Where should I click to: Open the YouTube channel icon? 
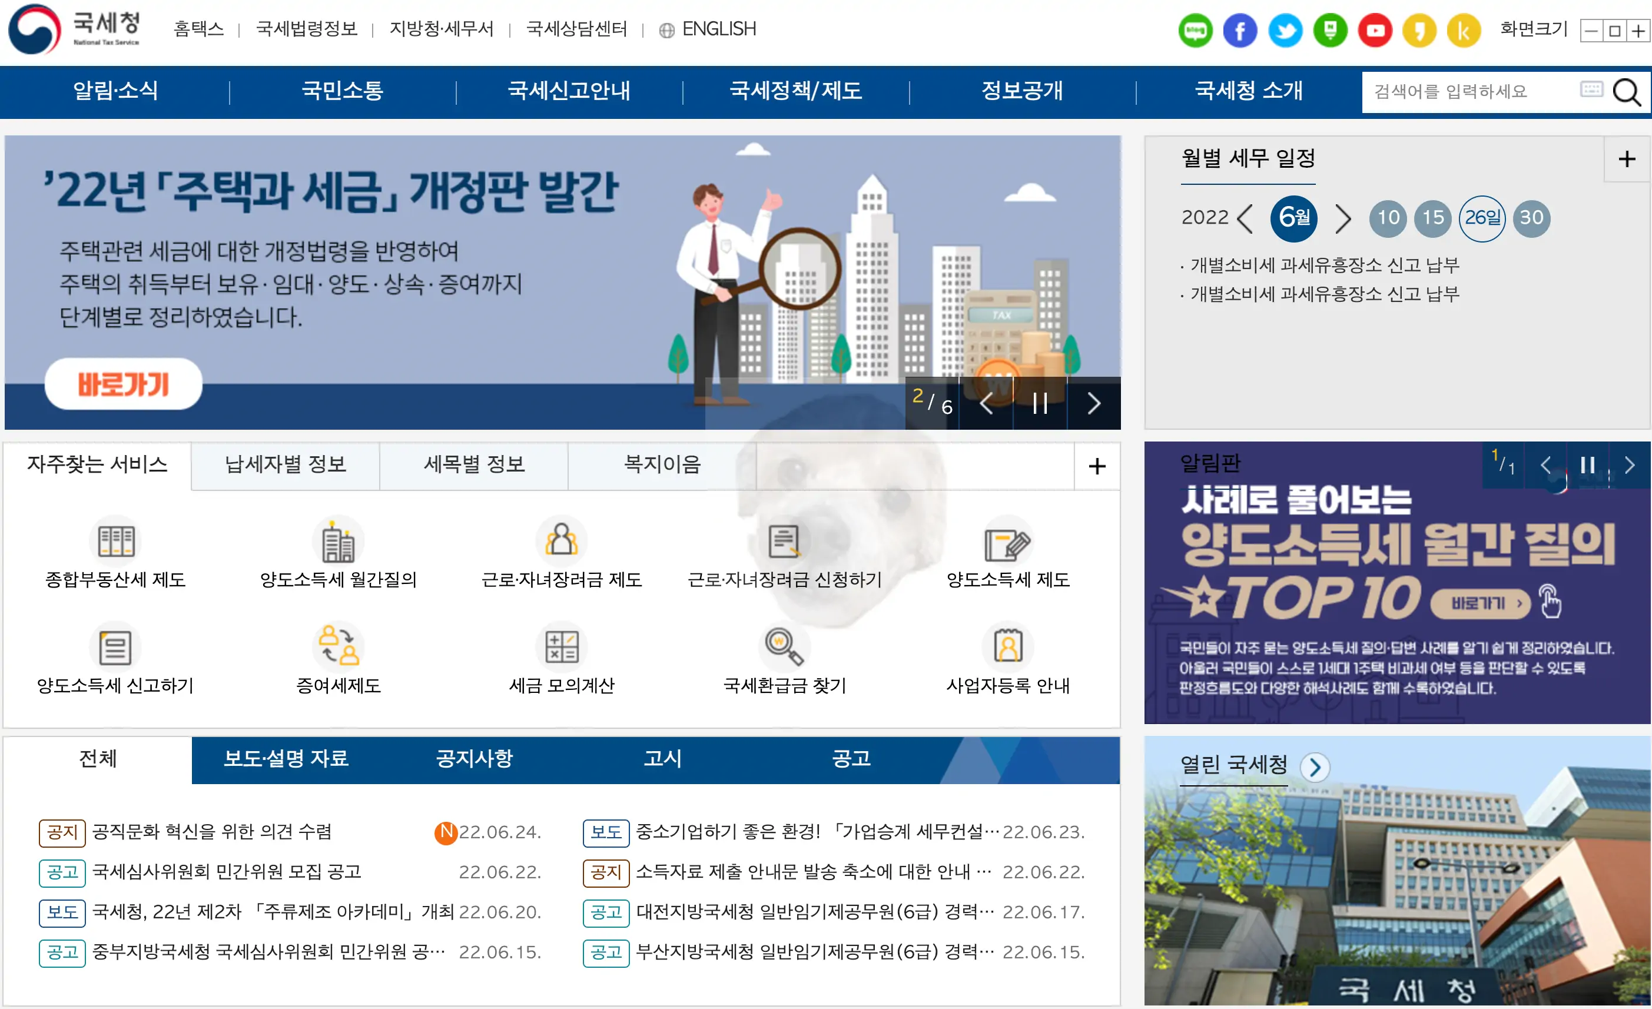pyautogui.click(x=1375, y=29)
